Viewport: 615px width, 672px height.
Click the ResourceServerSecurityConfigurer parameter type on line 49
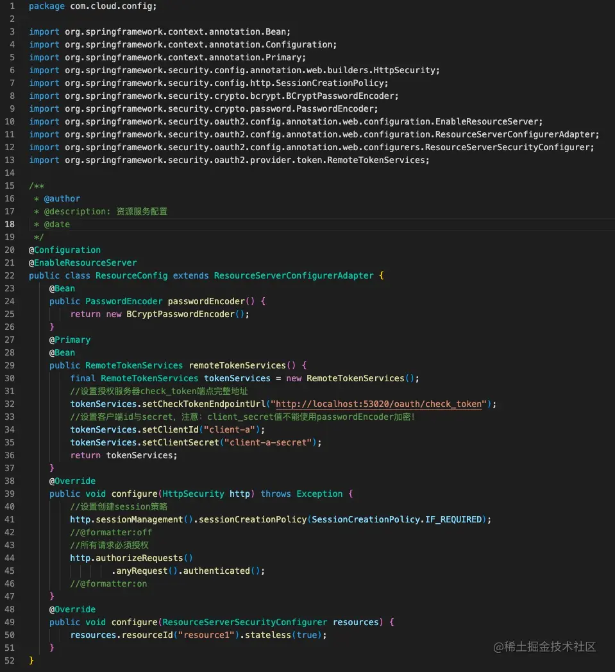(x=244, y=623)
